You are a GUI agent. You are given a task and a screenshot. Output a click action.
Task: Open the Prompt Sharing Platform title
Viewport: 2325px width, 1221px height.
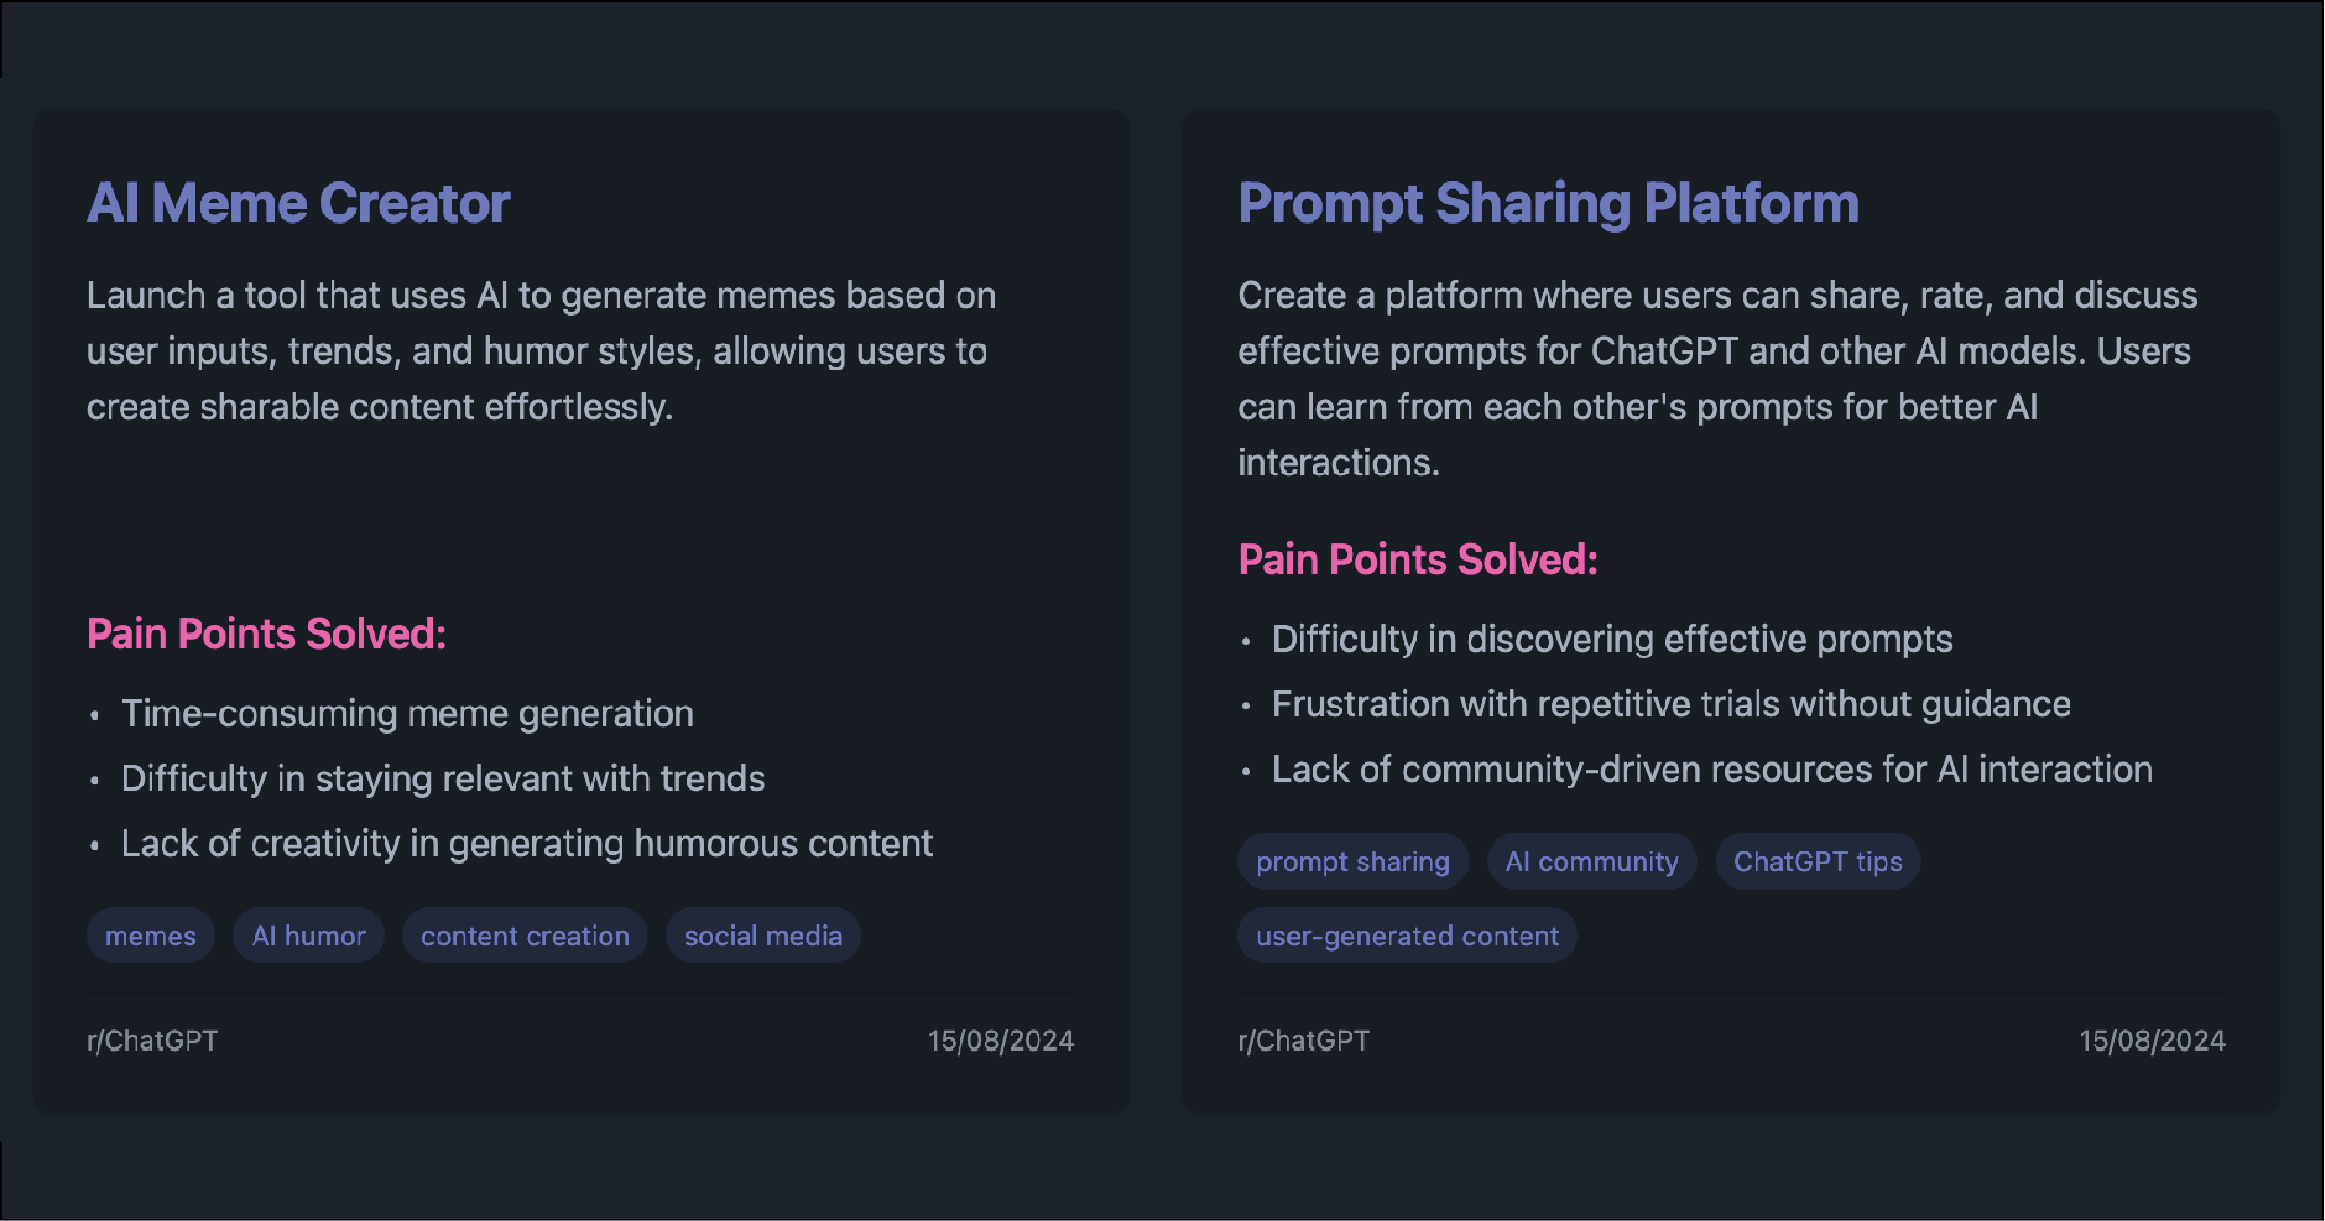click(x=1548, y=203)
